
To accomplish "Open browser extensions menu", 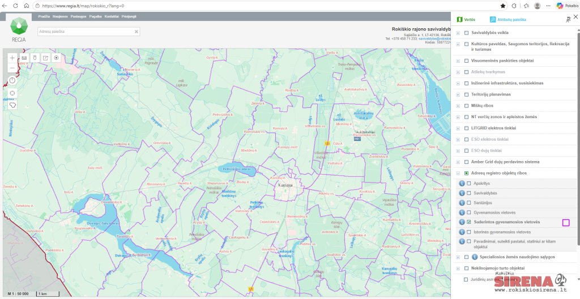I will (x=514, y=6).
